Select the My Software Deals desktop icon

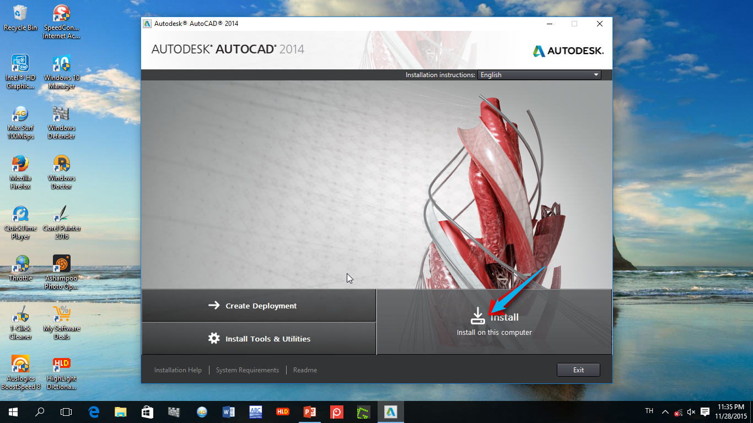(61, 323)
